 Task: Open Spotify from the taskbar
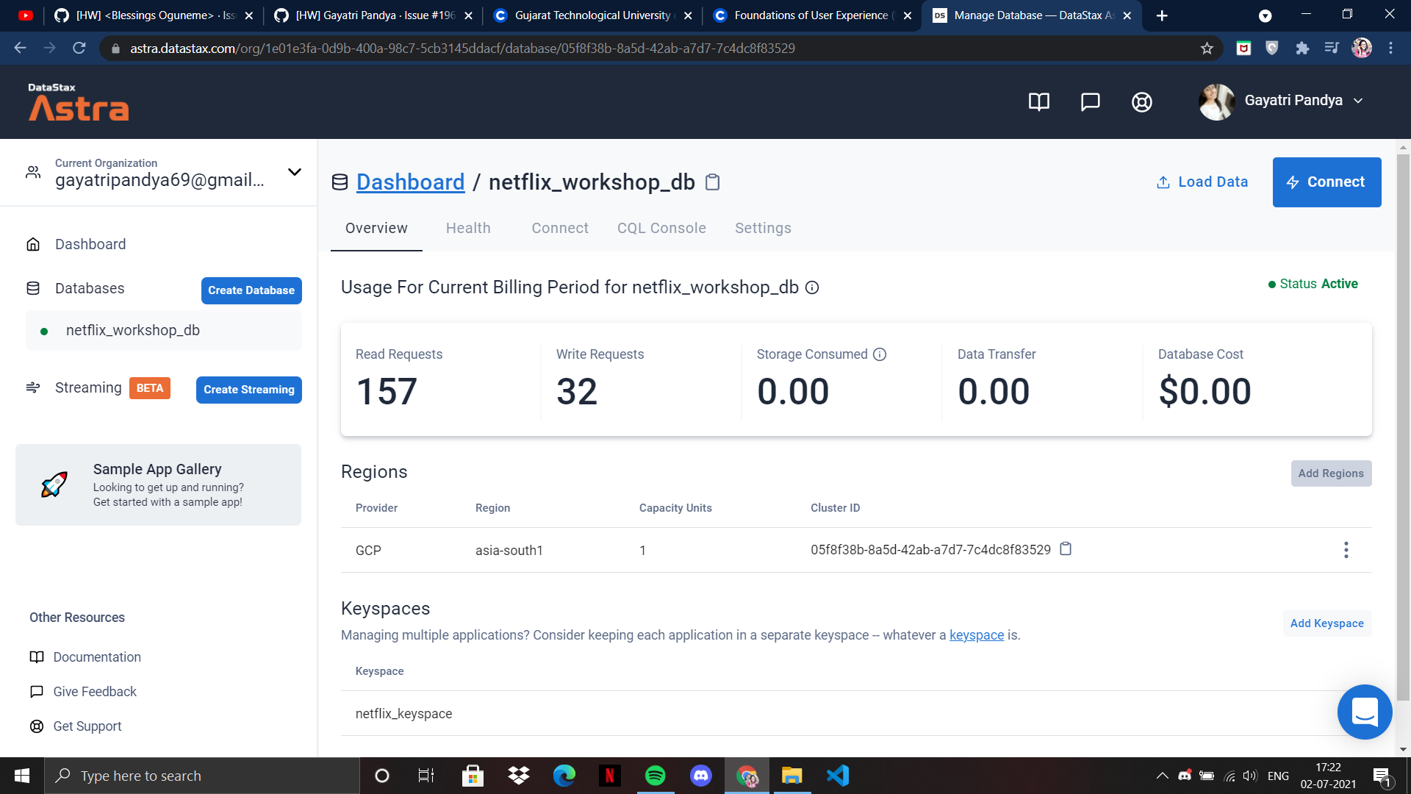[656, 776]
